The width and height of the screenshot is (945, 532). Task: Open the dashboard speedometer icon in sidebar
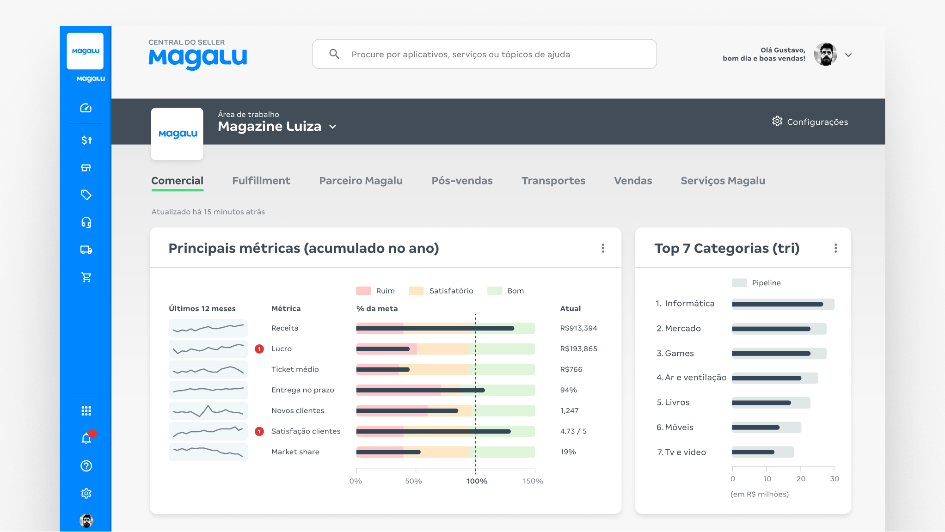[86, 108]
